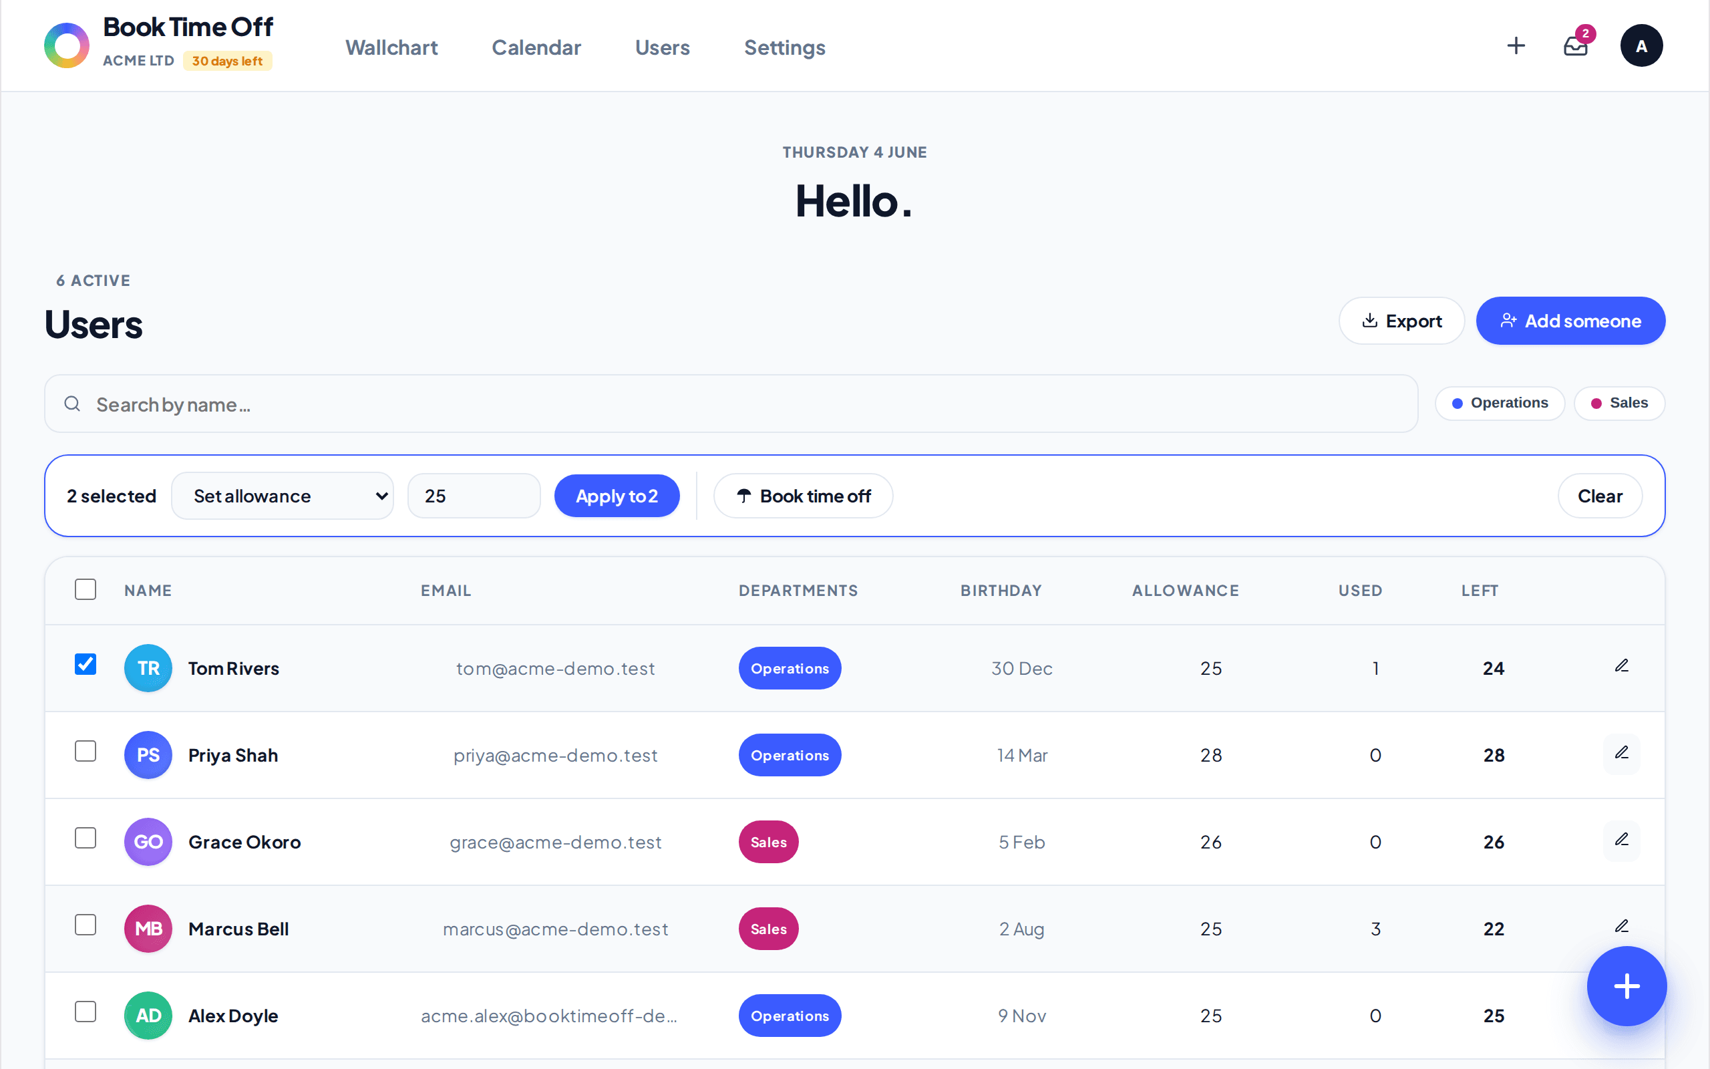Click the DEPARTMENTS column header

tap(798, 591)
